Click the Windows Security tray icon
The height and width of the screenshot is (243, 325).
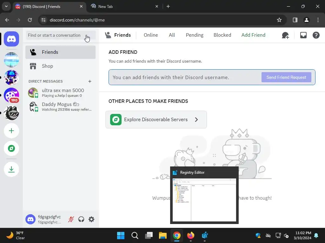pos(258,235)
